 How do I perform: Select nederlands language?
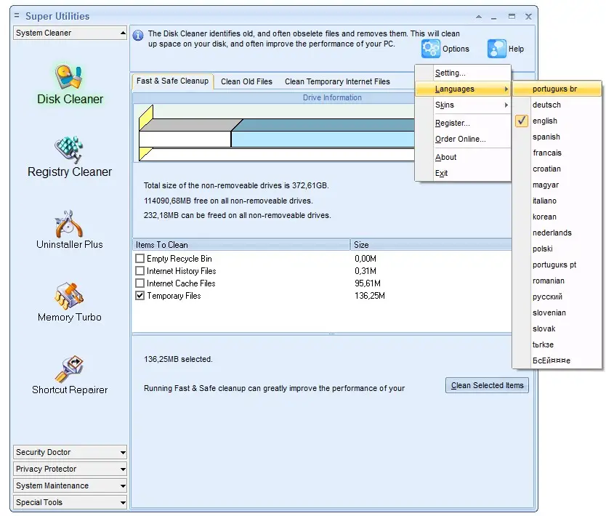[x=557, y=233]
